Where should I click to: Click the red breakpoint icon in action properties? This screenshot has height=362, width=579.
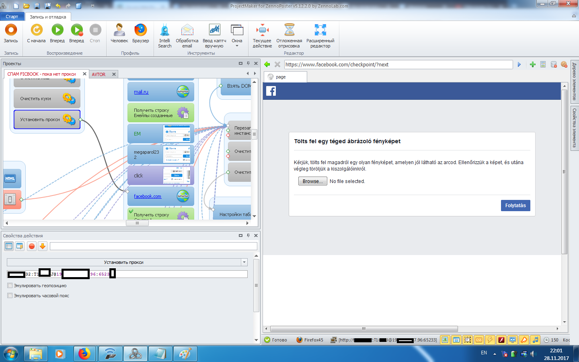[x=32, y=246]
